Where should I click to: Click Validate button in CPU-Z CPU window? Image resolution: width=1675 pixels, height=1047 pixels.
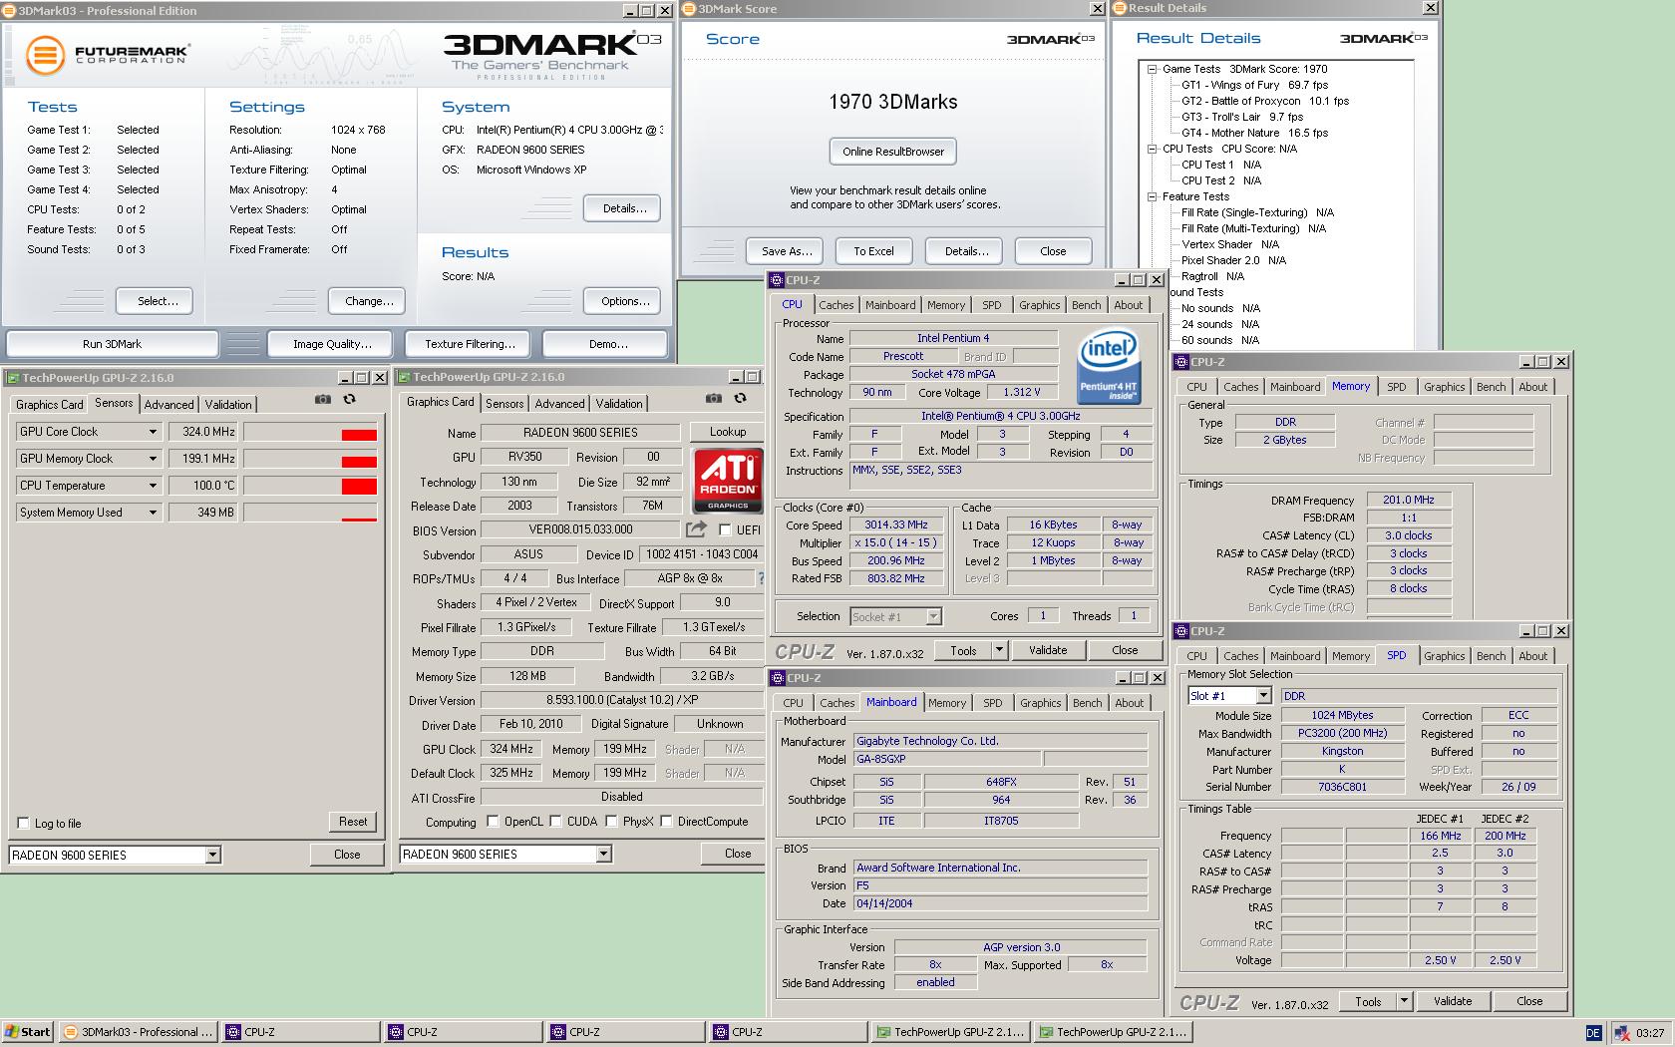[x=1048, y=650]
